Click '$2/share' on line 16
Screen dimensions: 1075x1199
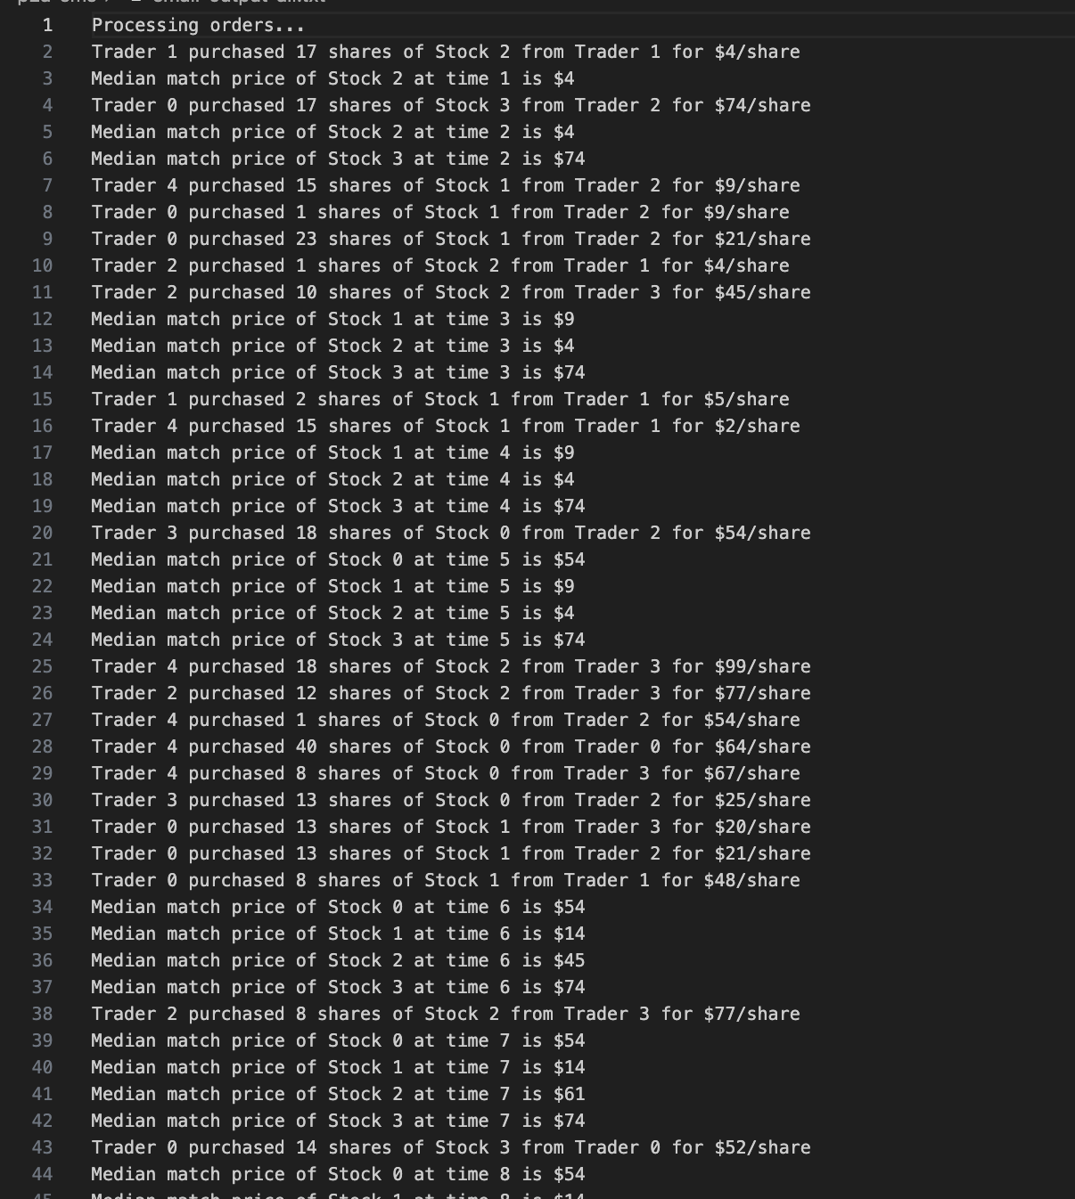[x=757, y=426]
